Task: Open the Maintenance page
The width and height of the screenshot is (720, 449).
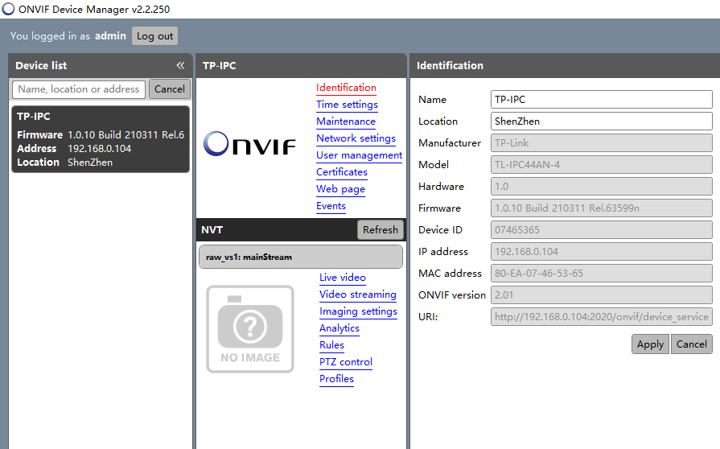Action: (x=346, y=122)
